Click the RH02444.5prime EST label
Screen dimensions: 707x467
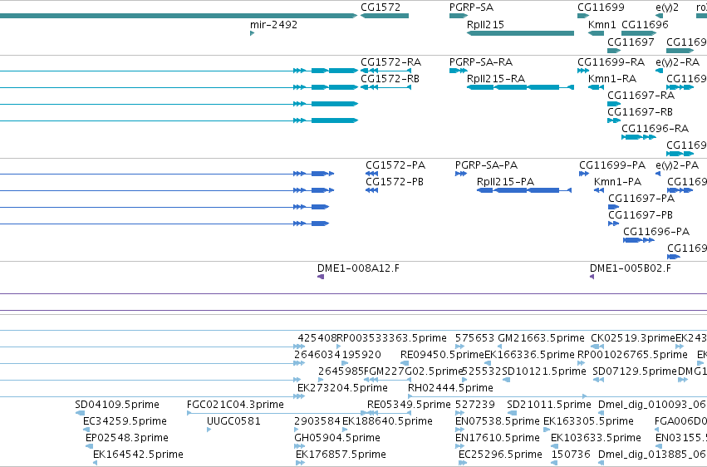point(450,388)
